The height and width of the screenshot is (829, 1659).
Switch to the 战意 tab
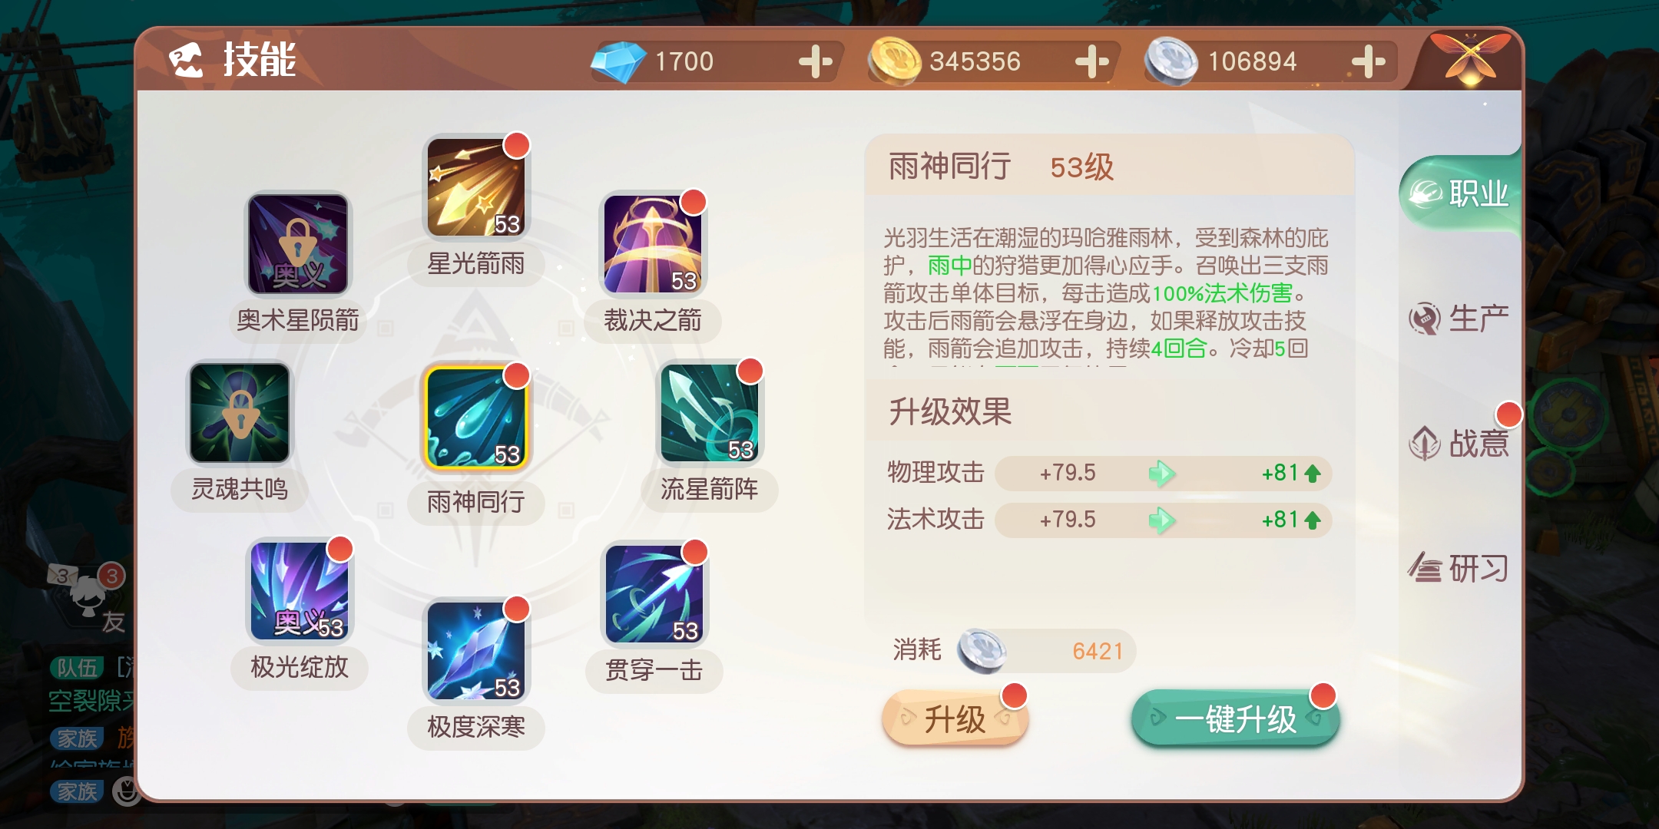click(1459, 443)
